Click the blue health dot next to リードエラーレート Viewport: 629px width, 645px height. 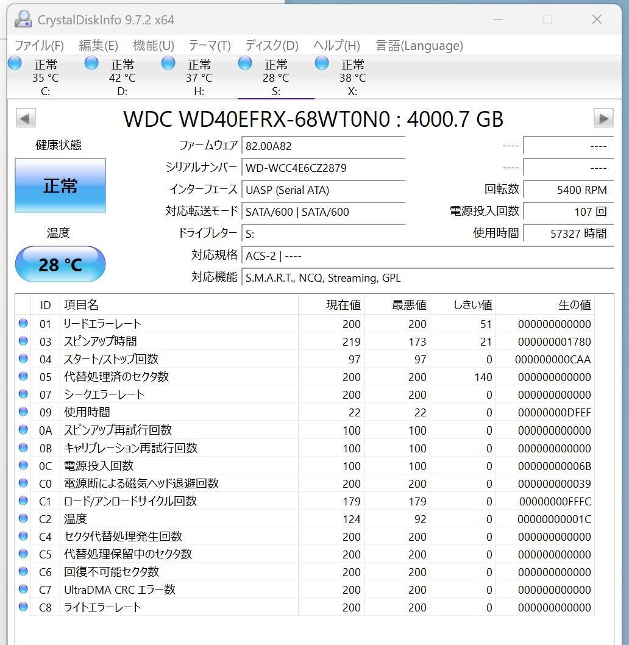[23, 324]
